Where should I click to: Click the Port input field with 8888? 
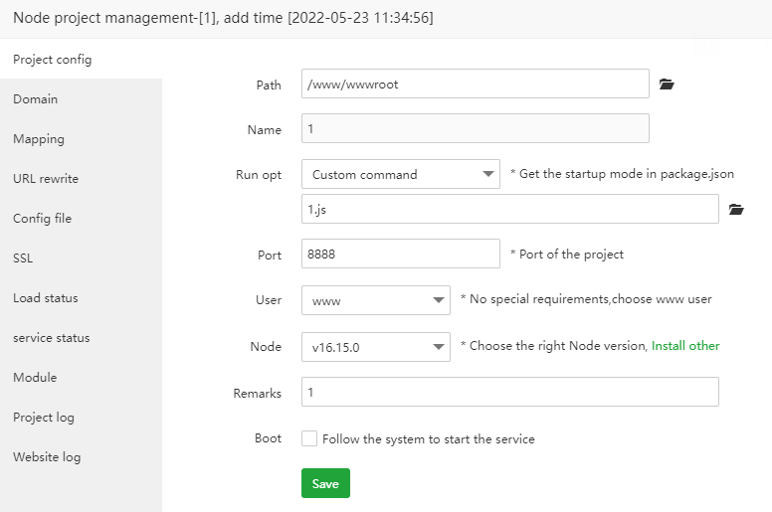click(400, 254)
